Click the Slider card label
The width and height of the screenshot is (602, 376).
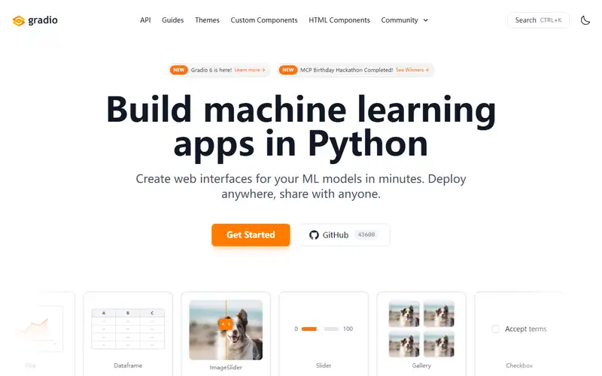pos(324,365)
